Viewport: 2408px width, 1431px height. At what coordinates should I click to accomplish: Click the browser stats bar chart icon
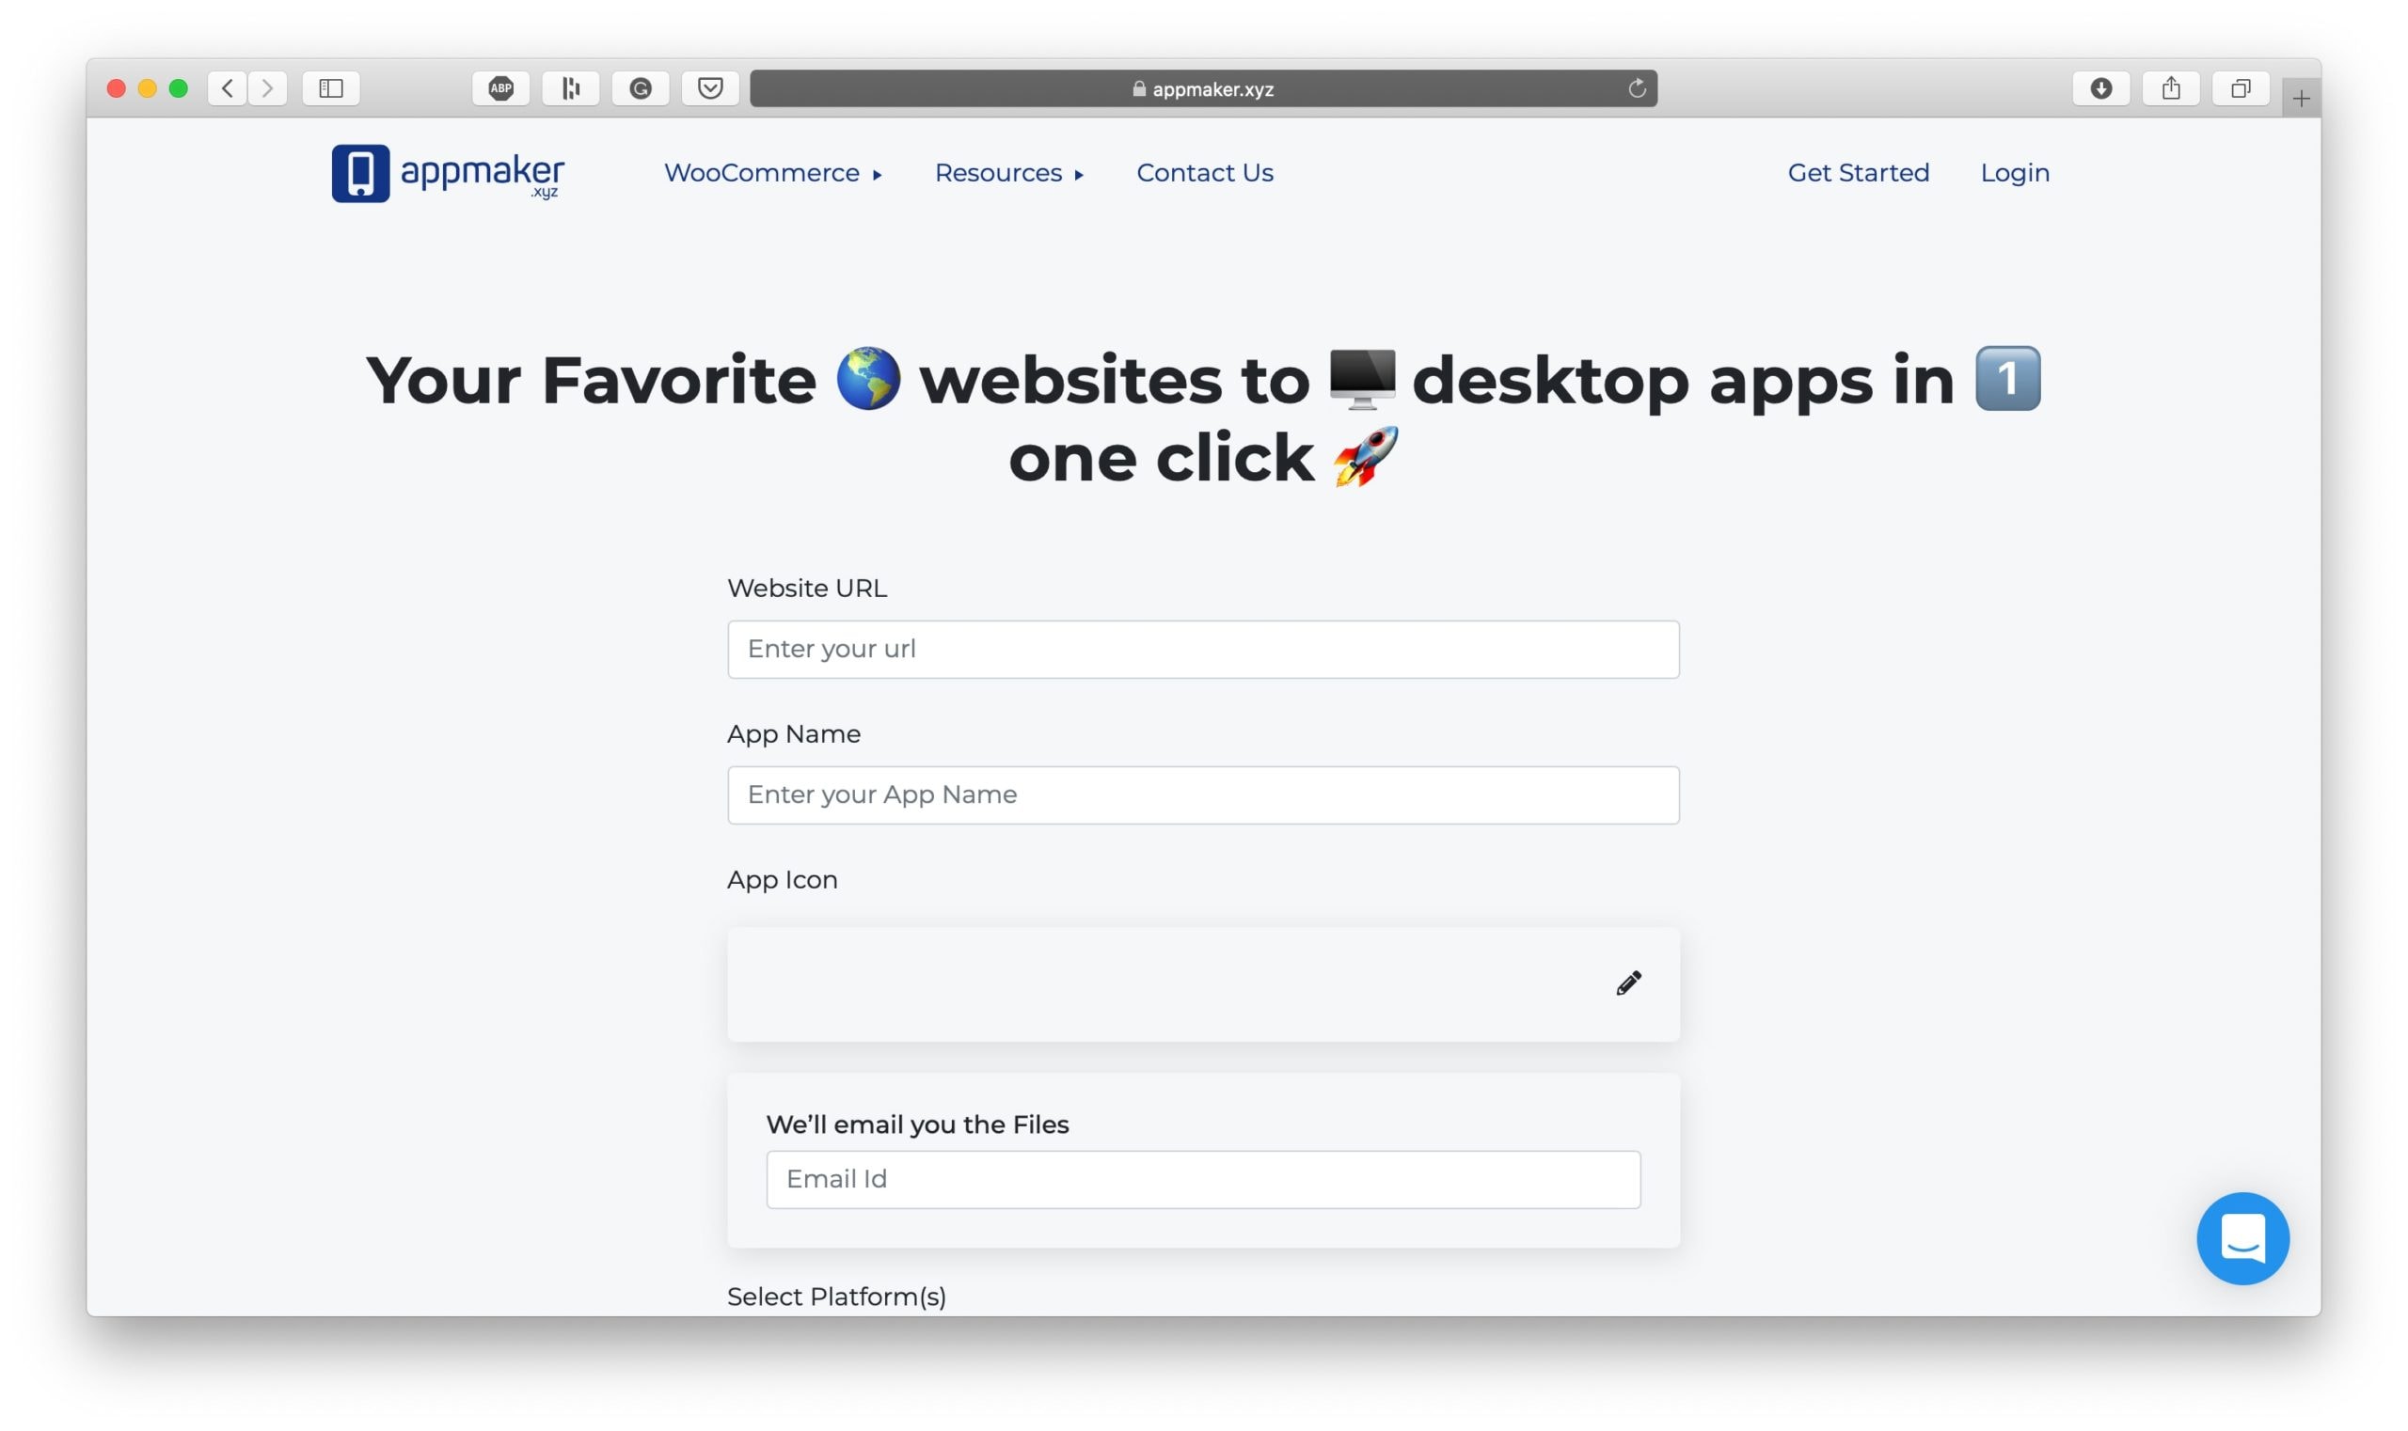click(569, 86)
